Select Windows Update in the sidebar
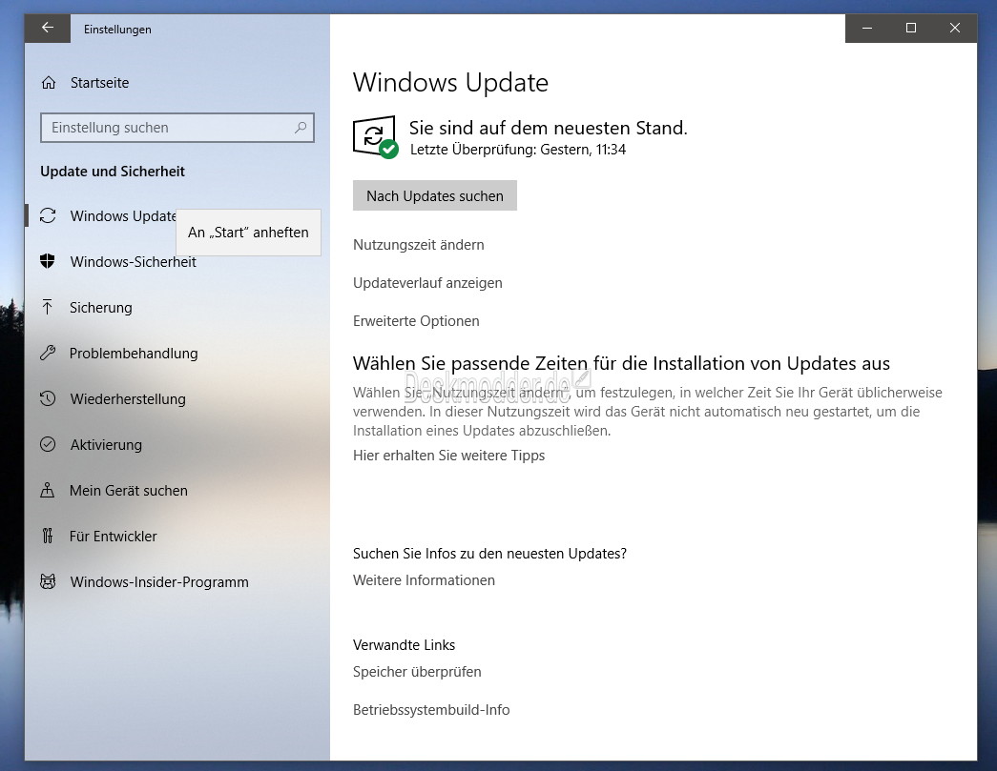Image resolution: width=997 pixels, height=771 pixels. point(123,216)
